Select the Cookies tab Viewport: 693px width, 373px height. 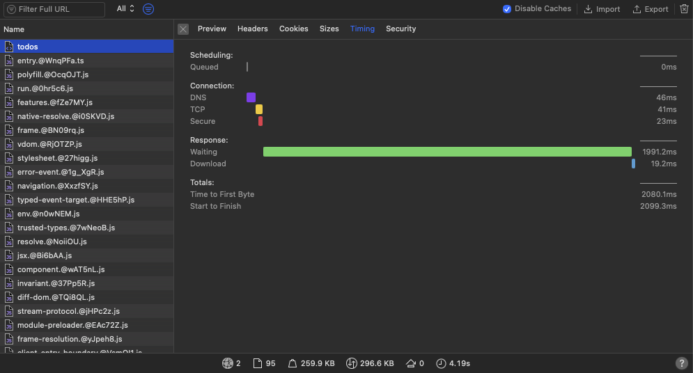(293, 29)
